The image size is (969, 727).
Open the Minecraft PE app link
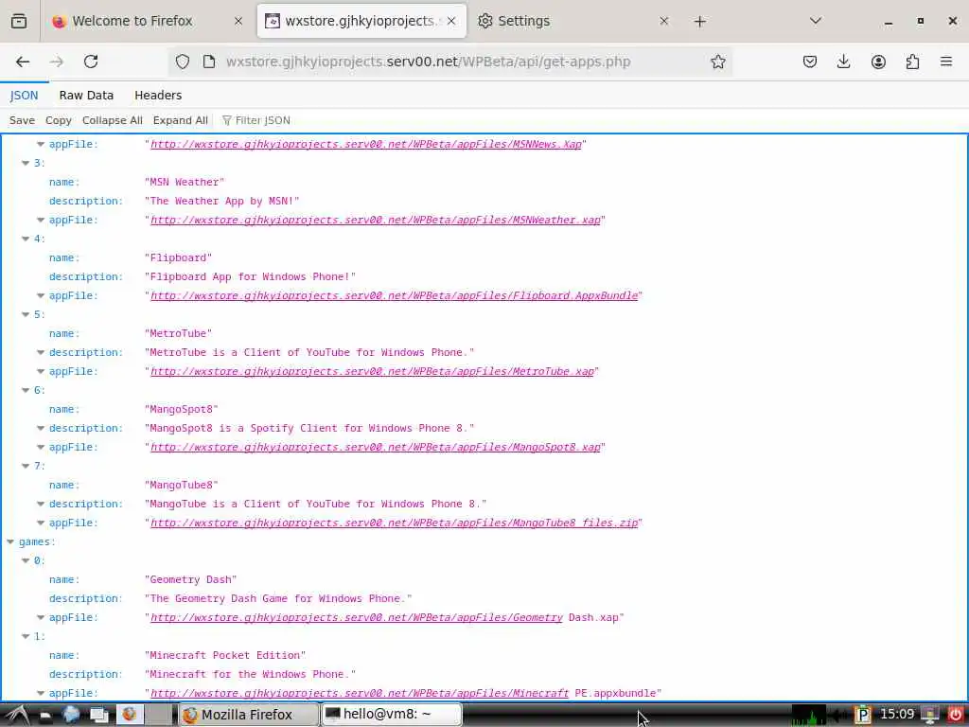pos(360,693)
